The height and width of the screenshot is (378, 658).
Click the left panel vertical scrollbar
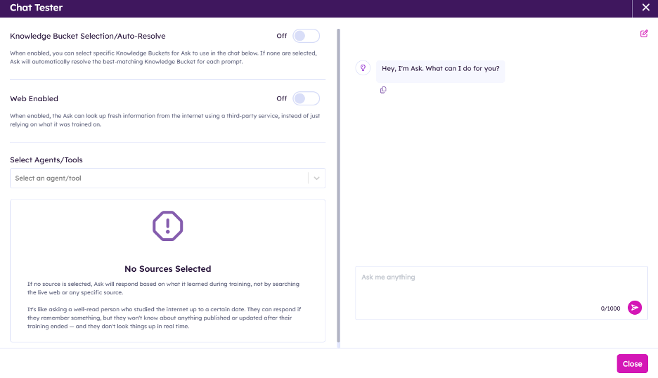[x=338, y=187]
